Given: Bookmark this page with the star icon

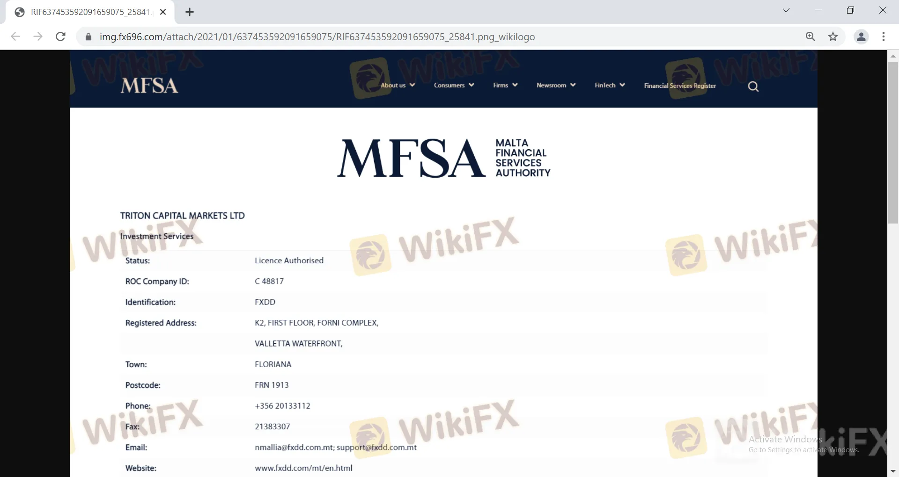Looking at the screenshot, I should pos(833,36).
